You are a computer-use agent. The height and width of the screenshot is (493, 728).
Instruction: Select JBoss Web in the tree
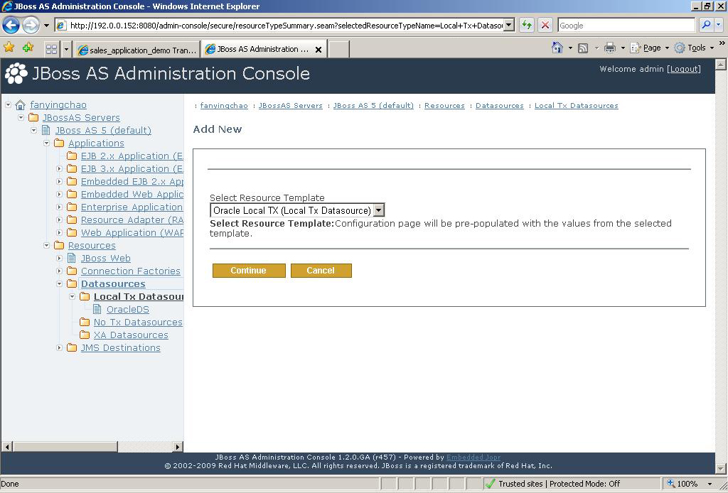coord(106,259)
